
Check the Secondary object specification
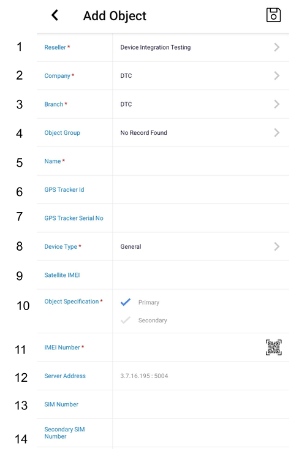(126, 320)
